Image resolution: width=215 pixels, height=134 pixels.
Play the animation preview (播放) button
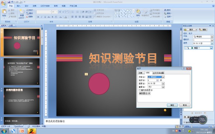(x=188, y=117)
